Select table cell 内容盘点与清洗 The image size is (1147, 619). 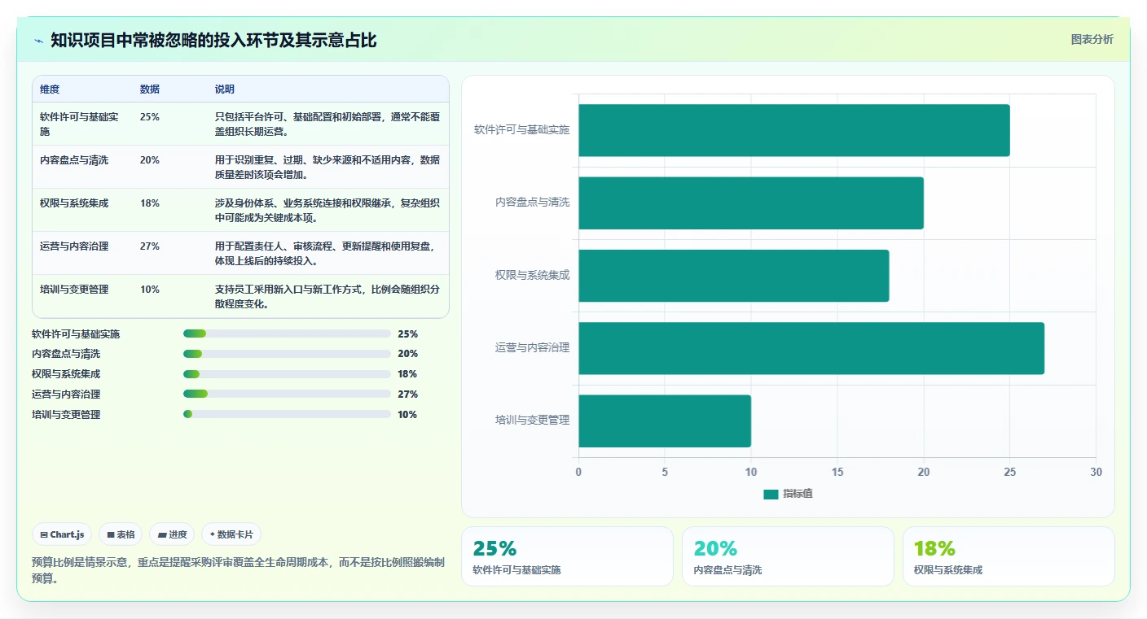point(74,160)
